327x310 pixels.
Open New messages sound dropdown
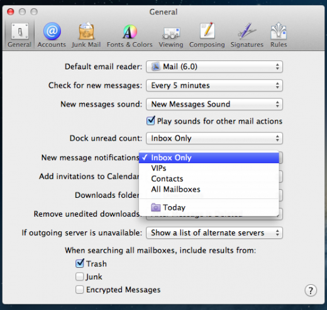click(214, 104)
